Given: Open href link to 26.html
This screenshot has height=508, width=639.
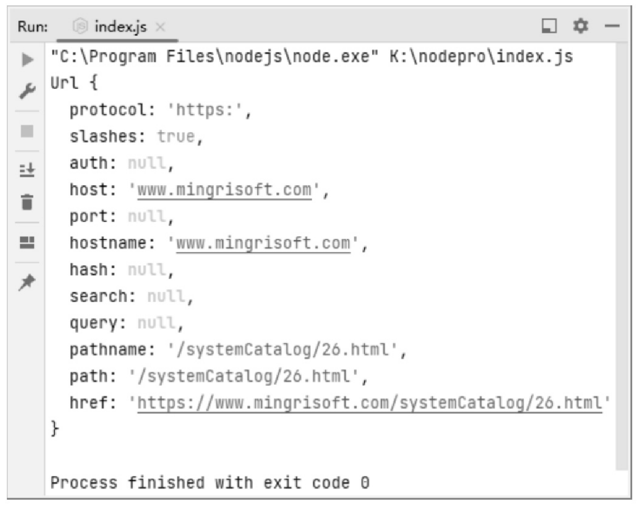Looking at the screenshot, I should [369, 402].
